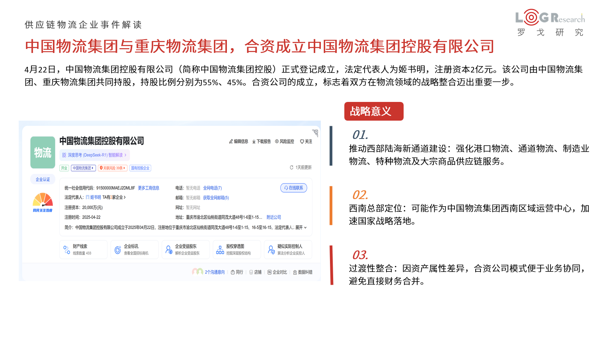Click the red slide headline title
611x342 pixels.
tap(260, 47)
